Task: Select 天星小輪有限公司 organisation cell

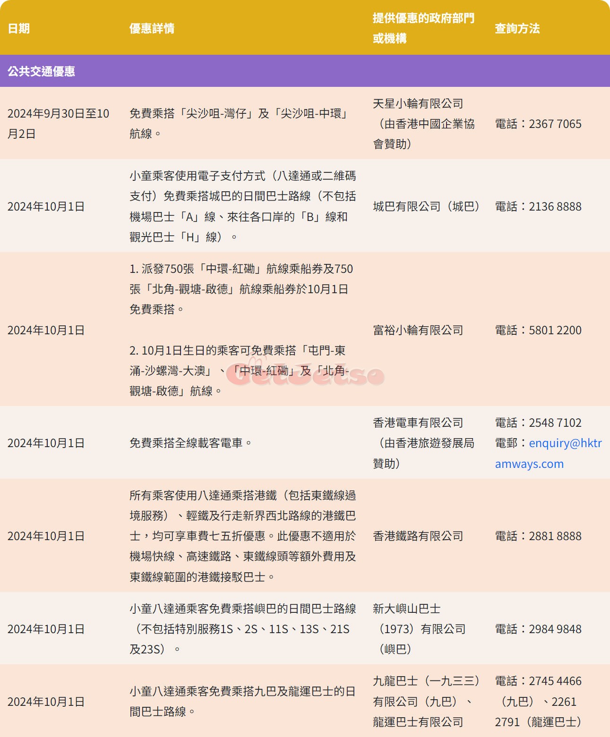Action: coord(424,124)
